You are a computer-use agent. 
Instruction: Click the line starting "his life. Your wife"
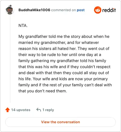[63, 79]
